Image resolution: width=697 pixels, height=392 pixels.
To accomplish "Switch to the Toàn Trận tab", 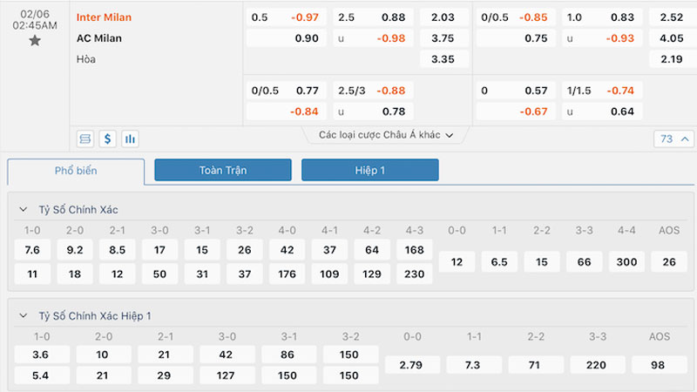I will pos(223,170).
